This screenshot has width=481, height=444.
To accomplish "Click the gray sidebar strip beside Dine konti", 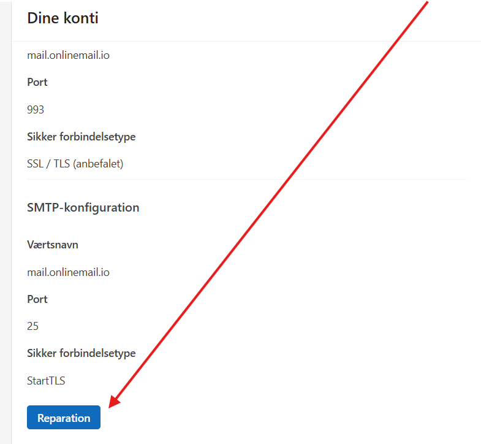I will click(x=6, y=222).
